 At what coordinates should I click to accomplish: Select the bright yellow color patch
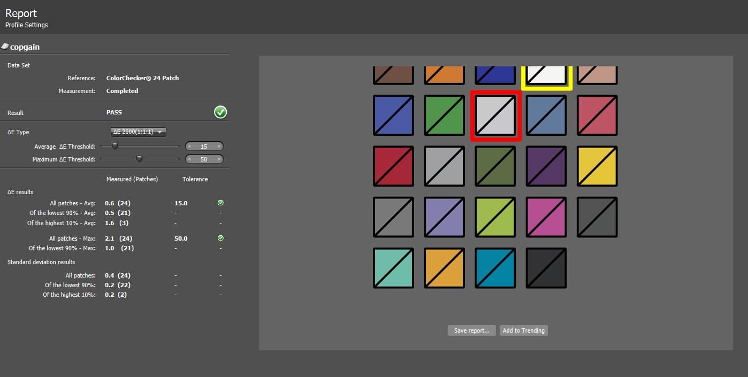click(x=597, y=166)
